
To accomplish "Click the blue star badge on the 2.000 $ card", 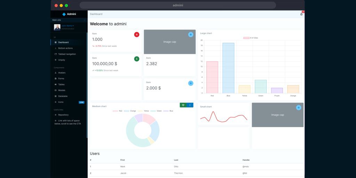I will (191, 83).
